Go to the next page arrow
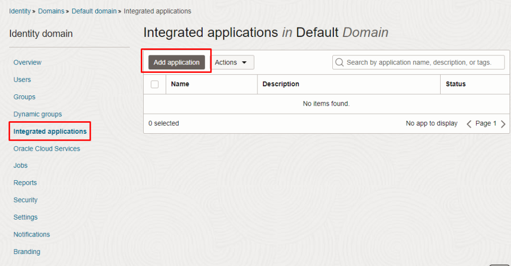 pyautogui.click(x=503, y=124)
